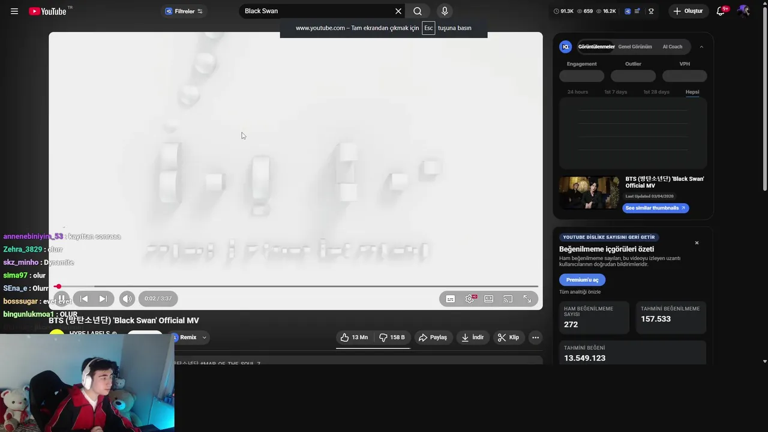Exit full screen mode
This screenshot has width=768, height=432.
(x=527, y=299)
